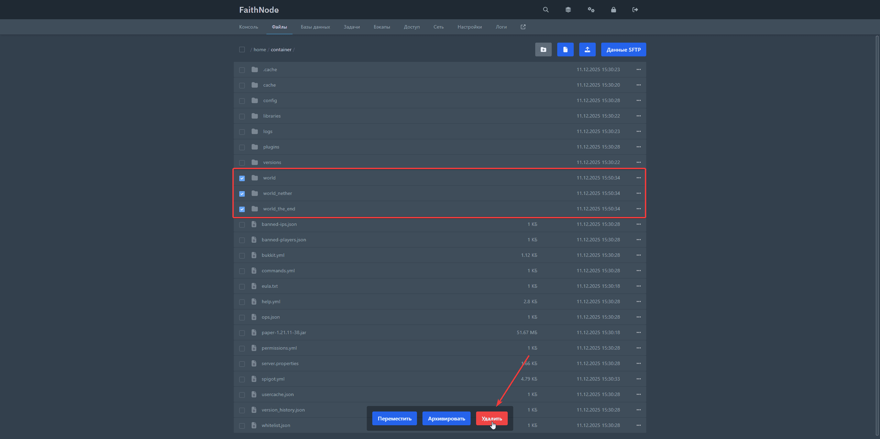This screenshot has height=439, width=880.
Task: Click the home breadcrumb link
Action: [260, 50]
